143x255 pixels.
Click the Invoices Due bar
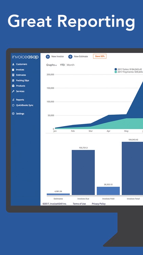83,172
